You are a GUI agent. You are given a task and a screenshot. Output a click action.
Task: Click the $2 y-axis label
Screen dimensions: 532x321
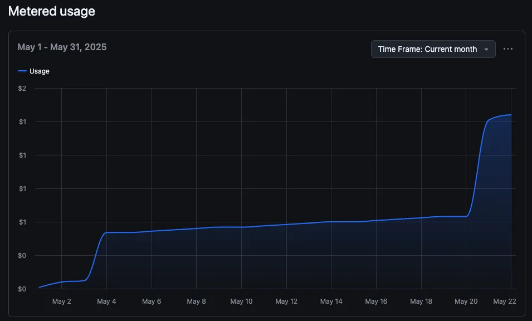[22, 88]
